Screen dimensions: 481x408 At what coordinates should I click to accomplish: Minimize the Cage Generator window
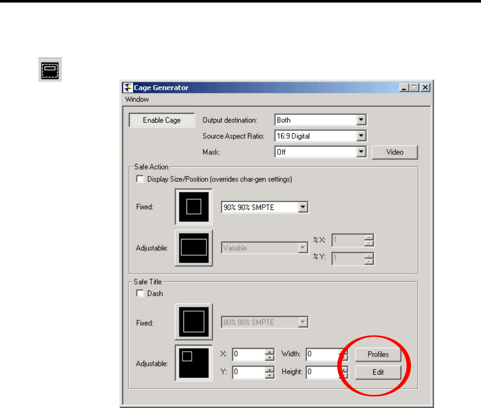point(404,88)
